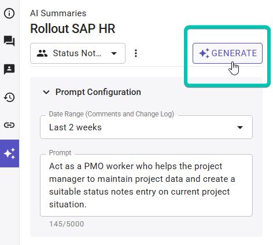Click the AI Summaries panel label
Viewport: 273px width, 245px height.
pyautogui.click(x=58, y=13)
